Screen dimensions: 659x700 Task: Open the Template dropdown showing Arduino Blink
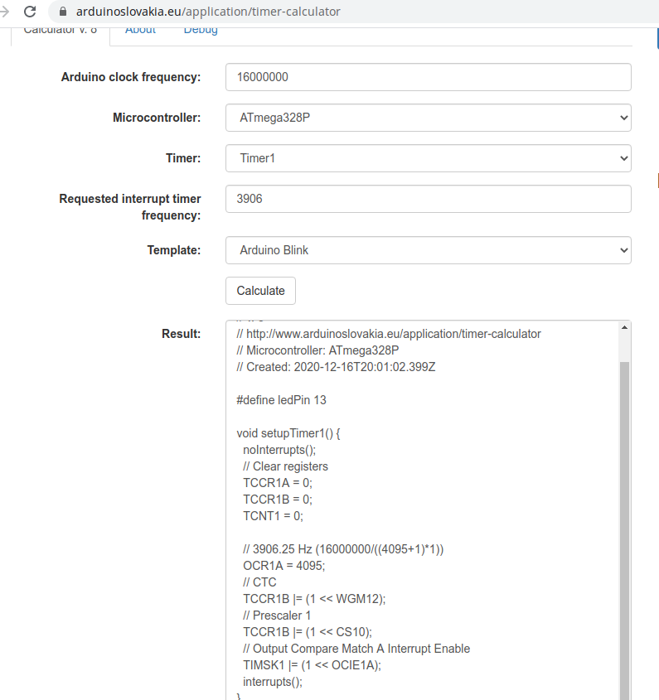[428, 250]
